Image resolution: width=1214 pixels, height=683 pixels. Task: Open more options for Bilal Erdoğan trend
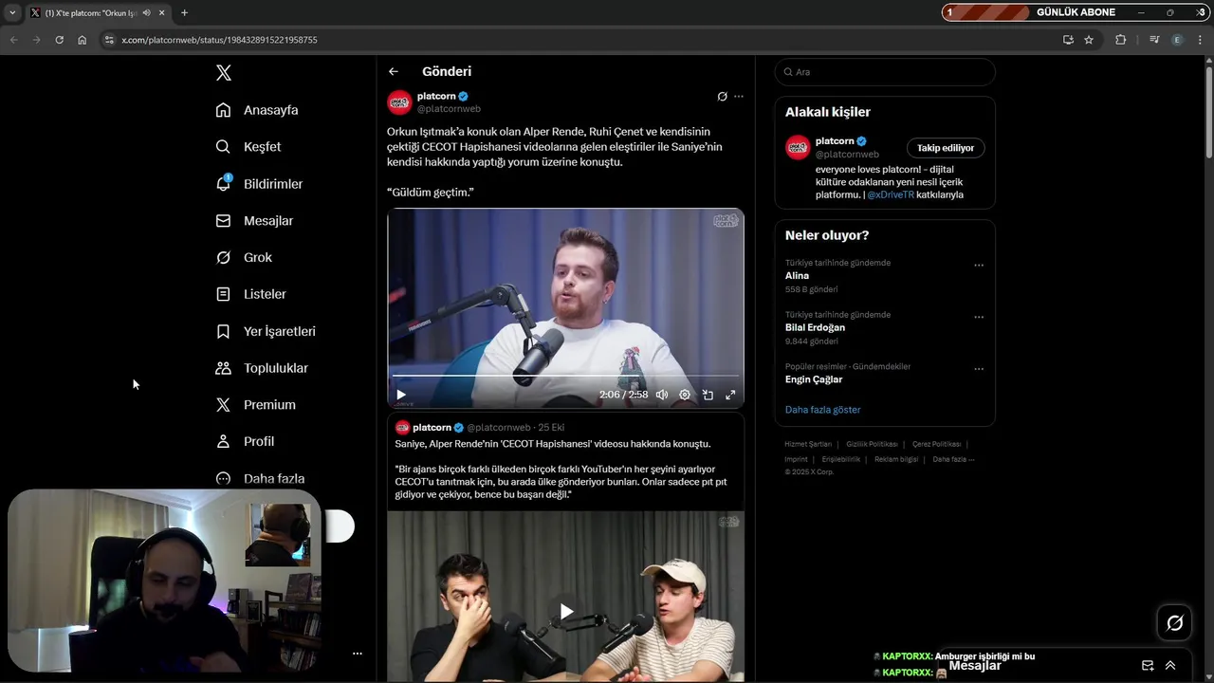tap(979, 317)
